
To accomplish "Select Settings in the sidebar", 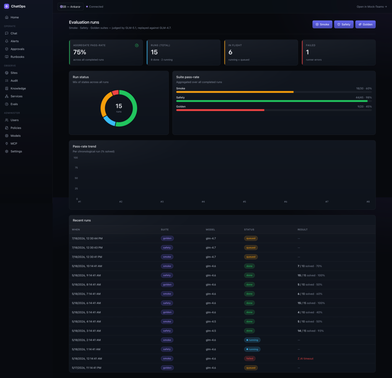I will click(x=26, y=151).
